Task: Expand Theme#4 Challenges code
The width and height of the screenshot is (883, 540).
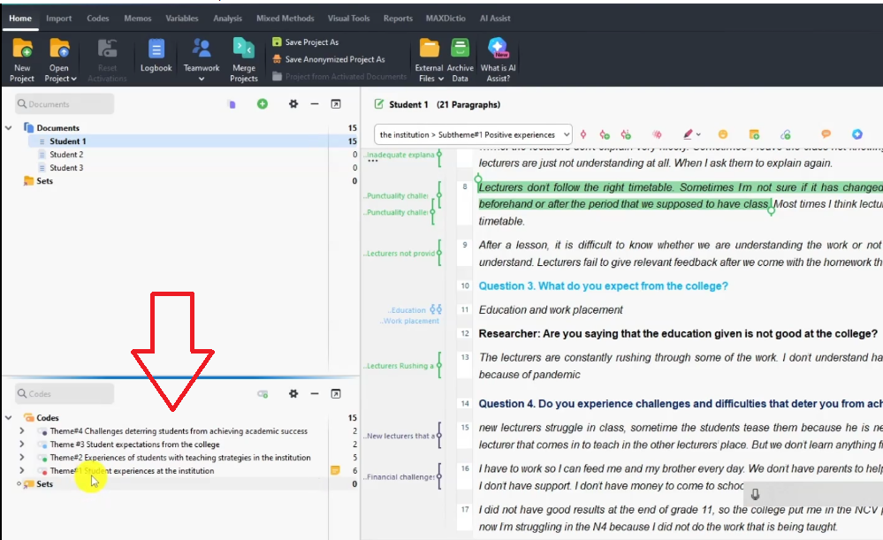Action: coord(22,430)
